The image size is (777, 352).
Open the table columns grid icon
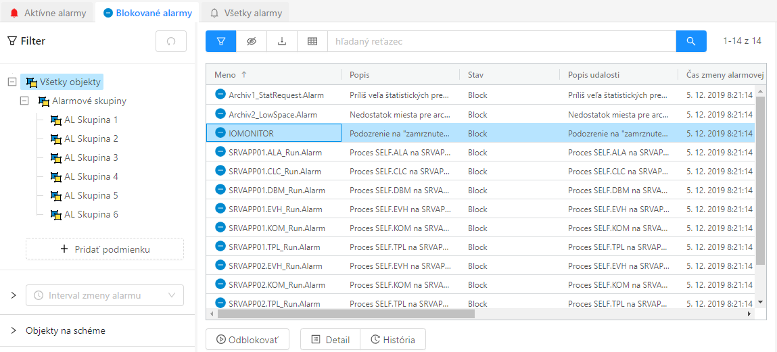point(312,41)
